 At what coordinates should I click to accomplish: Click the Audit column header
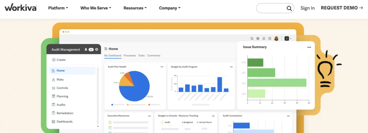click(165, 122)
